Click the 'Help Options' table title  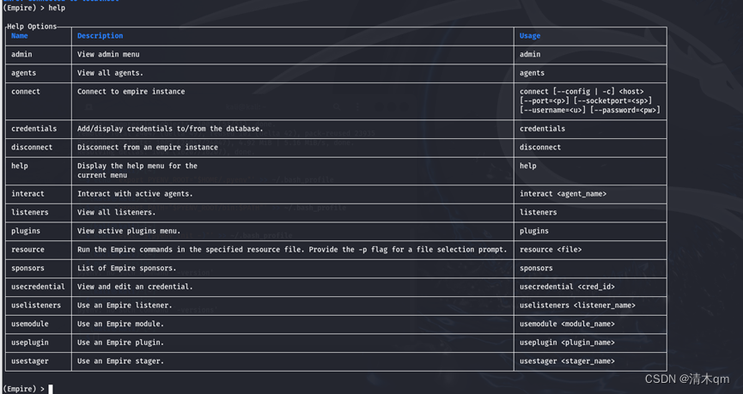[x=32, y=27]
